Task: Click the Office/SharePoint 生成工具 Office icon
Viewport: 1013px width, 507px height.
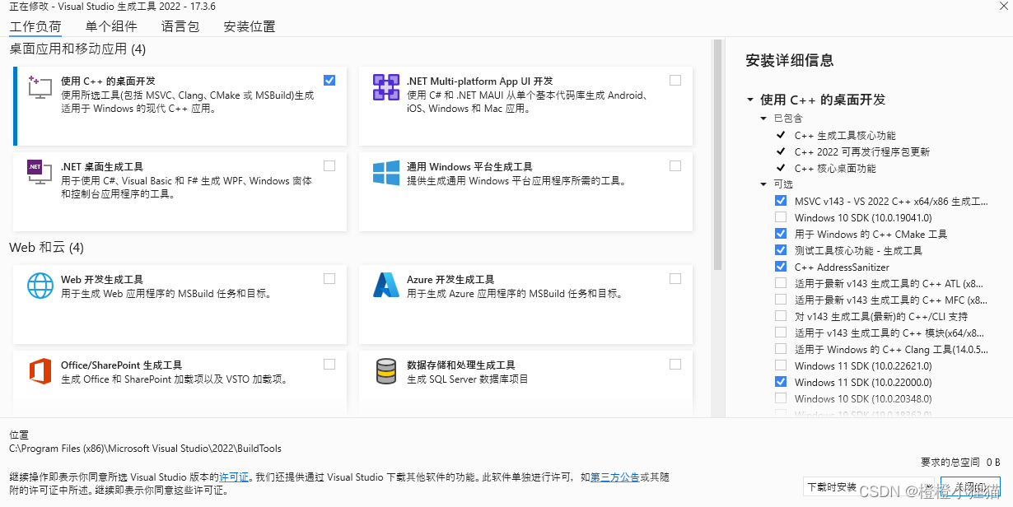Action: tap(40, 371)
